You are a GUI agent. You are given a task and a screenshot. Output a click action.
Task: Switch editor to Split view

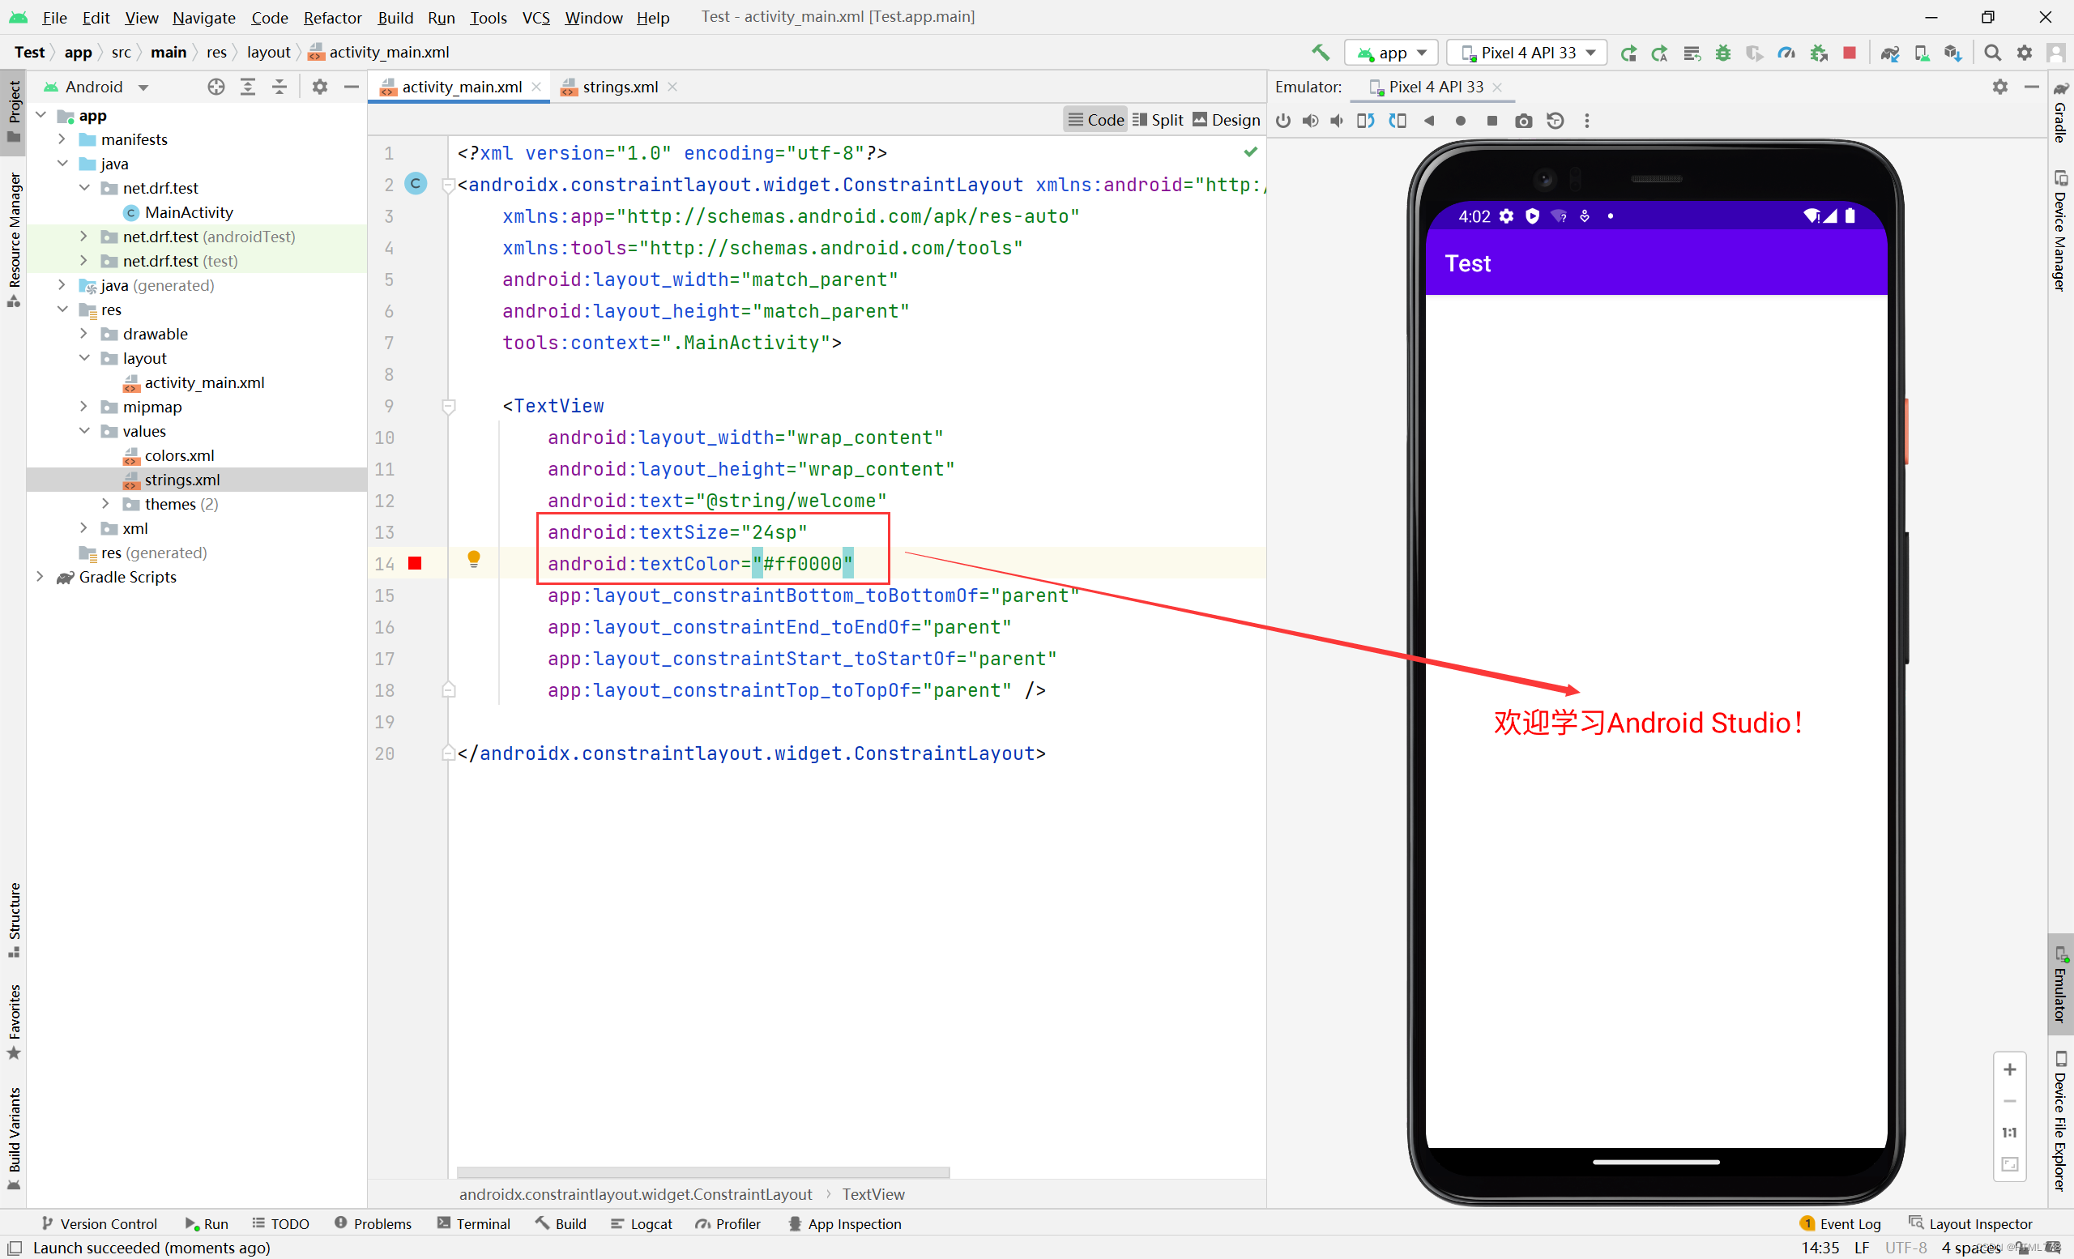click(1158, 120)
